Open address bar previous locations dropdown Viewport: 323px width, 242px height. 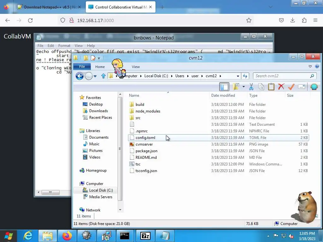(x=238, y=76)
